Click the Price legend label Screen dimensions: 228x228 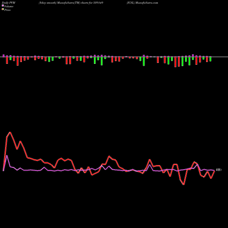(x=7, y=10)
